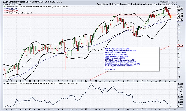Click the 0.265 tick on ratio axis

(180, 84)
